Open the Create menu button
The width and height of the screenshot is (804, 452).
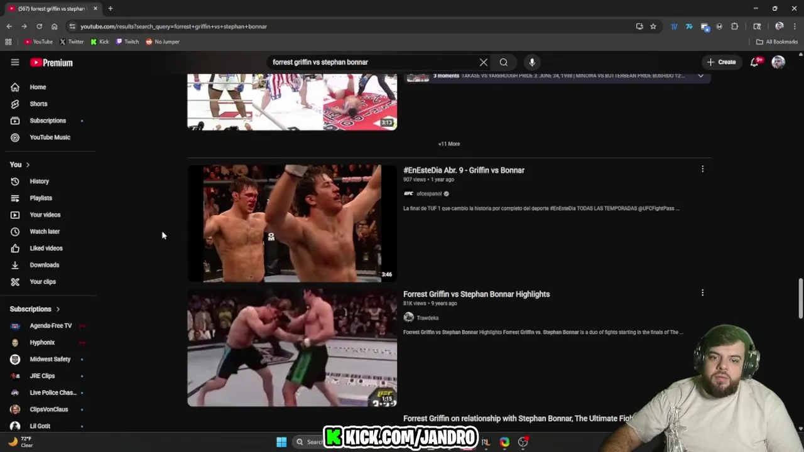(x=721, y=62)
